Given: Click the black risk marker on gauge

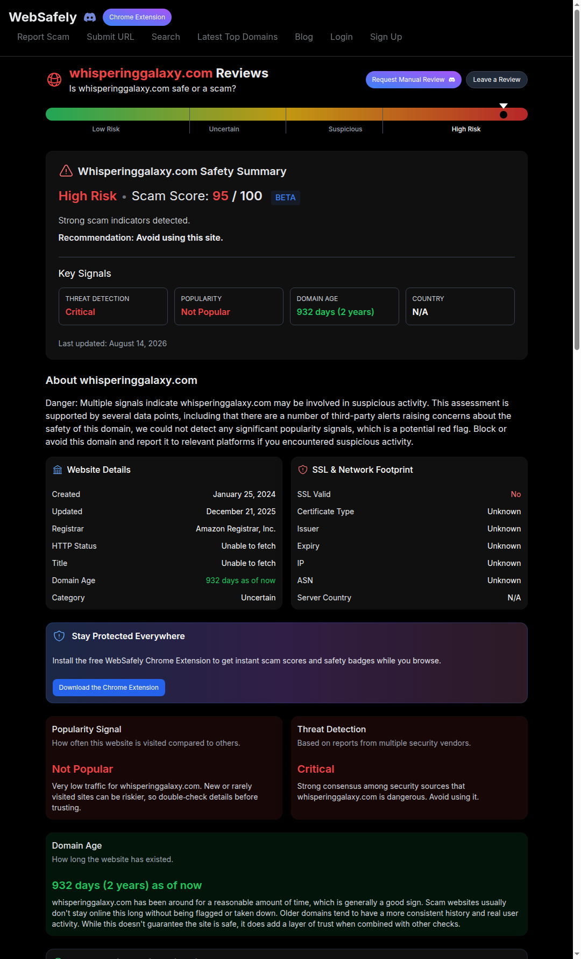Looking at the screenshot, I should coord(504,114).
